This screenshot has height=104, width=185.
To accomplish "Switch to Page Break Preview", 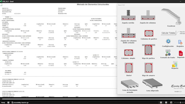I will click(171, 102).
